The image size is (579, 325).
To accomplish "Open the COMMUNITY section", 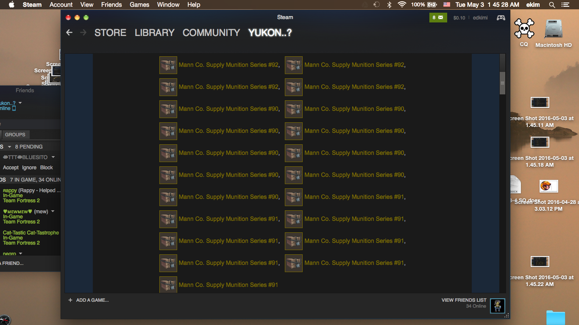I will (x=211, y=33).
